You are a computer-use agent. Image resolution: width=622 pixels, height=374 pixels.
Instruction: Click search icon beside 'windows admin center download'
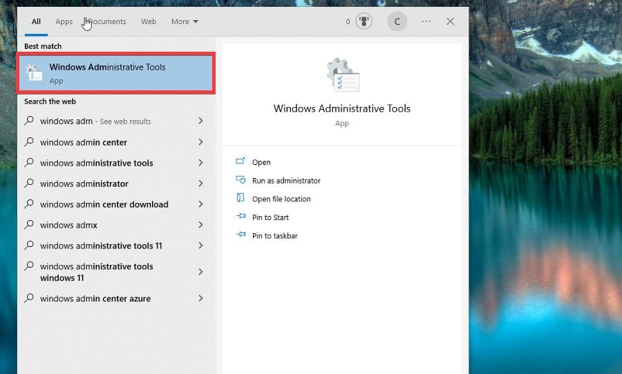click(x=29, y=204)
